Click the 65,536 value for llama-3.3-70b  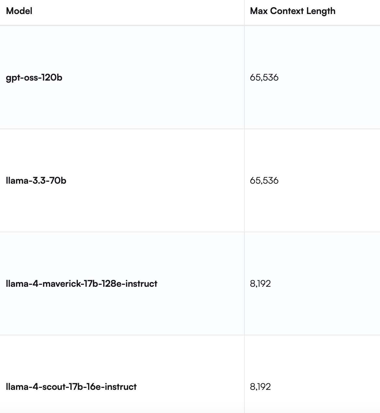pyautogui.click(x=264, y=181)
